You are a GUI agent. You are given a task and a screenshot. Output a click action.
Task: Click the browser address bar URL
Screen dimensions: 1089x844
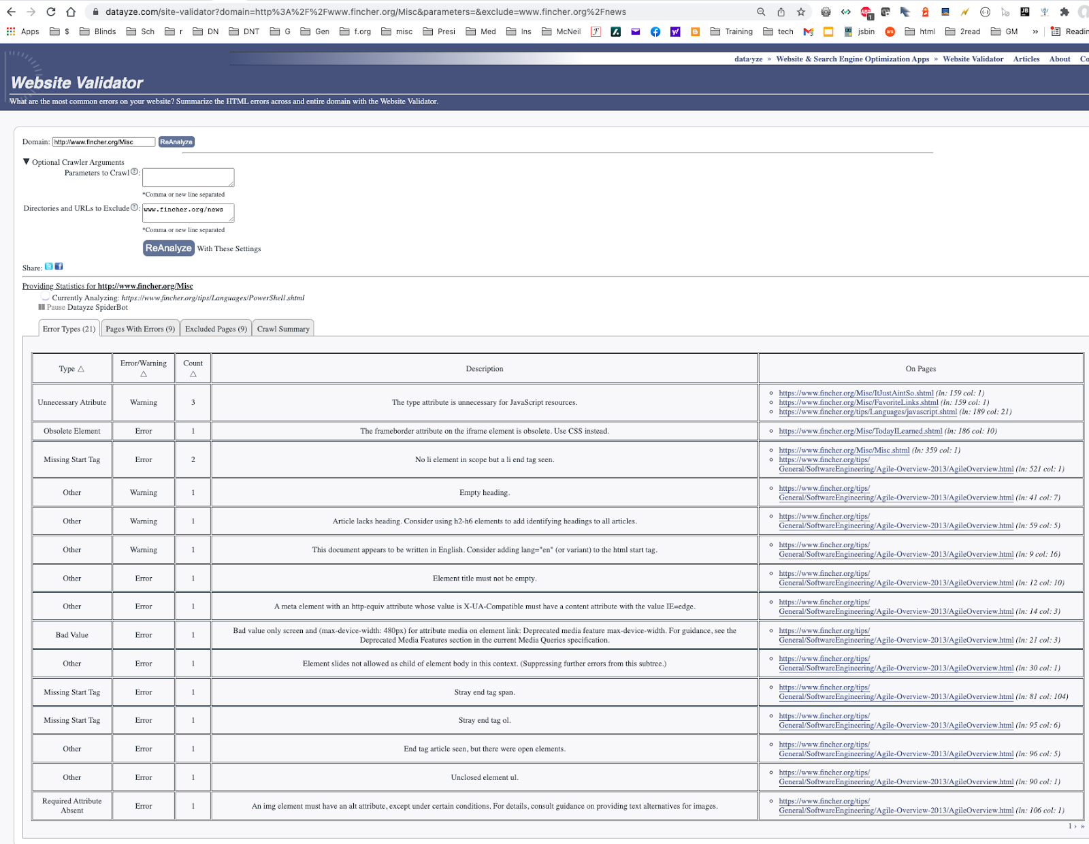tap(365, 12)
